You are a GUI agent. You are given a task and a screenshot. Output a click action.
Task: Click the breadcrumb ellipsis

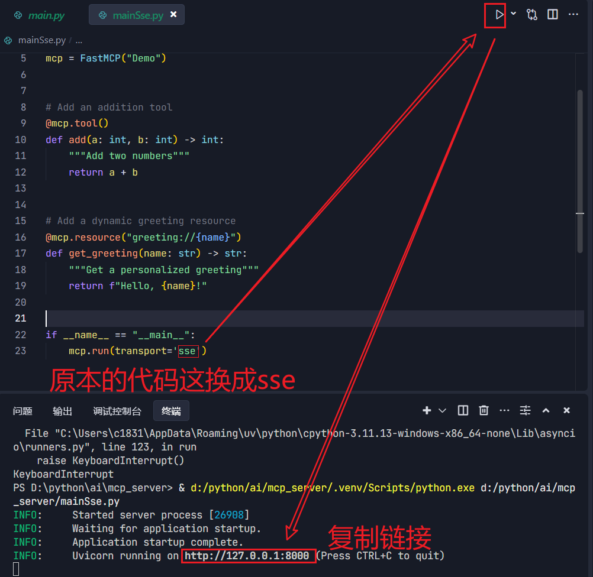point(79,40)
